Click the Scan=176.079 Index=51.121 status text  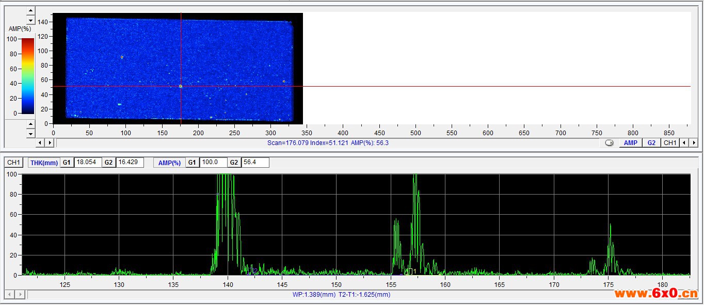[328, 143]
